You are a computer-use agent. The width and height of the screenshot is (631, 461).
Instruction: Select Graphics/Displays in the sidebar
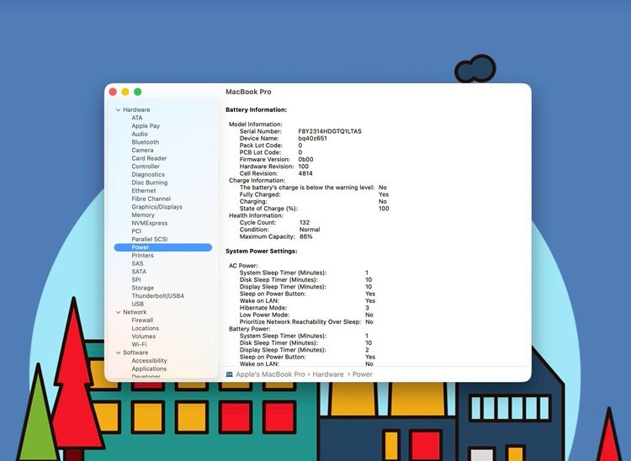pos(156,207)
